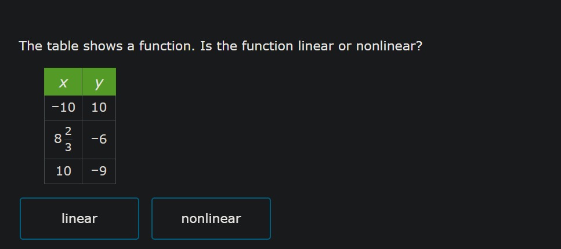Select the −6 cell in the table

click(99, 140)
